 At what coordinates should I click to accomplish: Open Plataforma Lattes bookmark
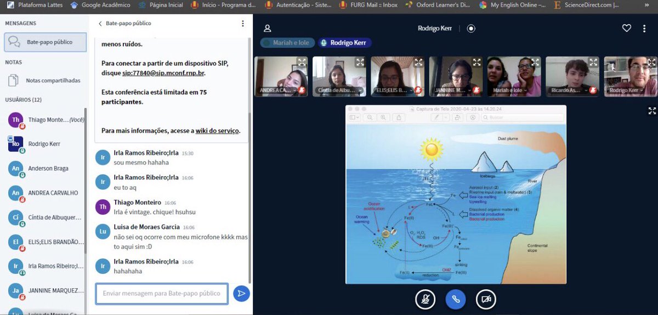coord(34,5)
